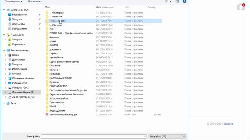Select Документы under Быстрый доступ
The height and width of the screenshot is (140, 250).
point(18,24)
